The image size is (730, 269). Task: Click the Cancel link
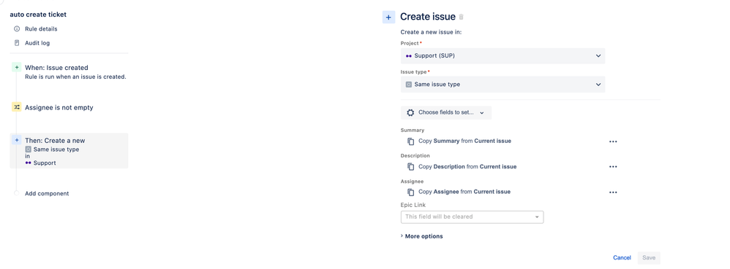(x=622, y=258)
